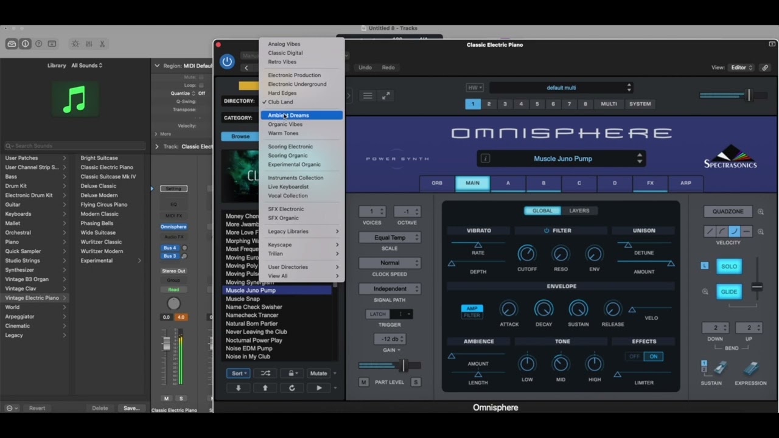Switch Effects to OFF
Image resolution: width=779 pixels, height=438 pixels.
click(635, 356)
